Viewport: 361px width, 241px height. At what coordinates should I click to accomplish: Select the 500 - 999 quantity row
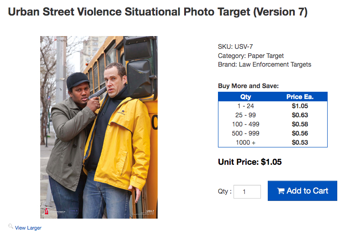pyautogui.click(x=245, y=133)
